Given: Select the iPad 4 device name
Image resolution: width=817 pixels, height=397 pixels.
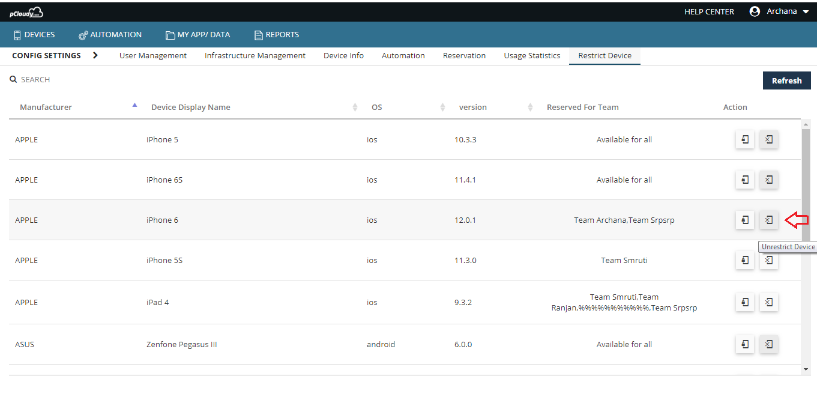Looking at the screenshot, I should point(158,302).
